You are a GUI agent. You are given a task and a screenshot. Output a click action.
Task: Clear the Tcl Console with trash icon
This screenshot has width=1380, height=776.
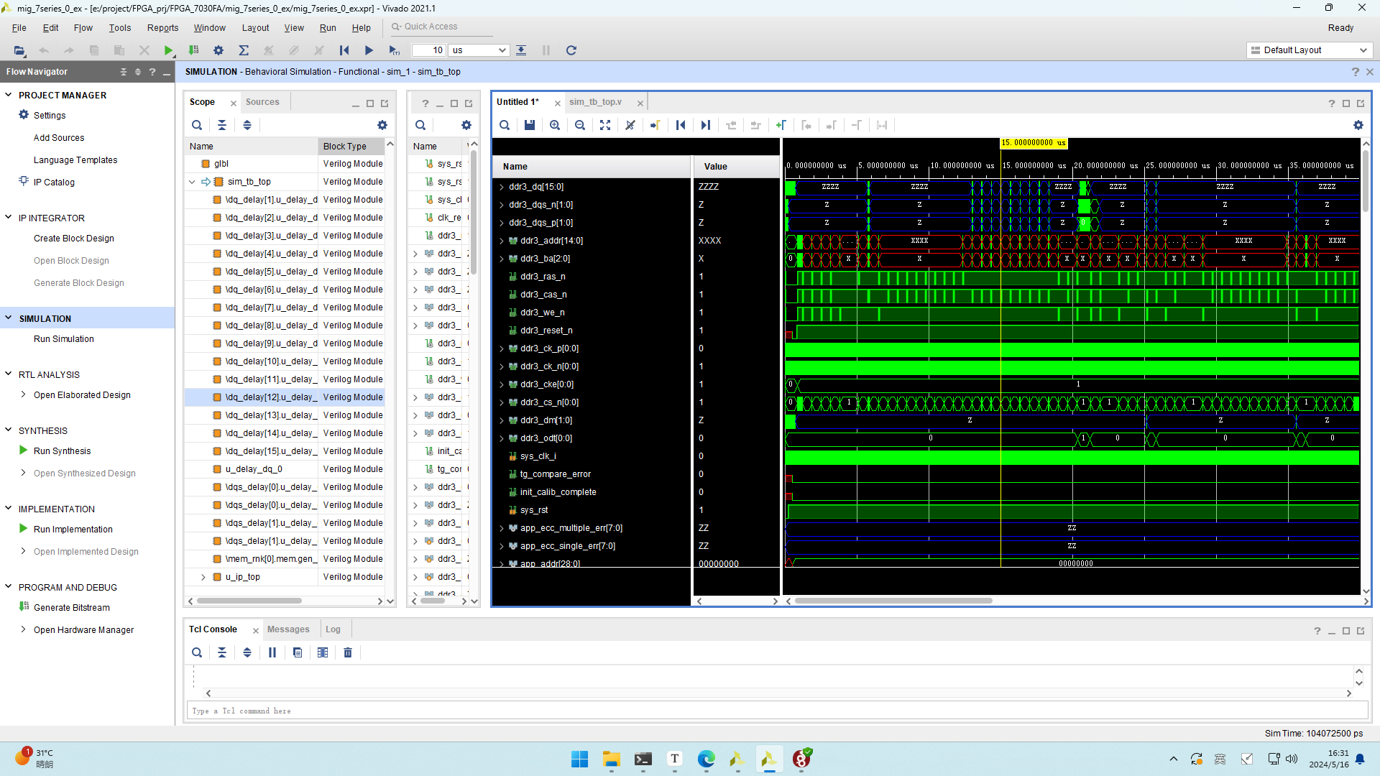tap(348, 652)
